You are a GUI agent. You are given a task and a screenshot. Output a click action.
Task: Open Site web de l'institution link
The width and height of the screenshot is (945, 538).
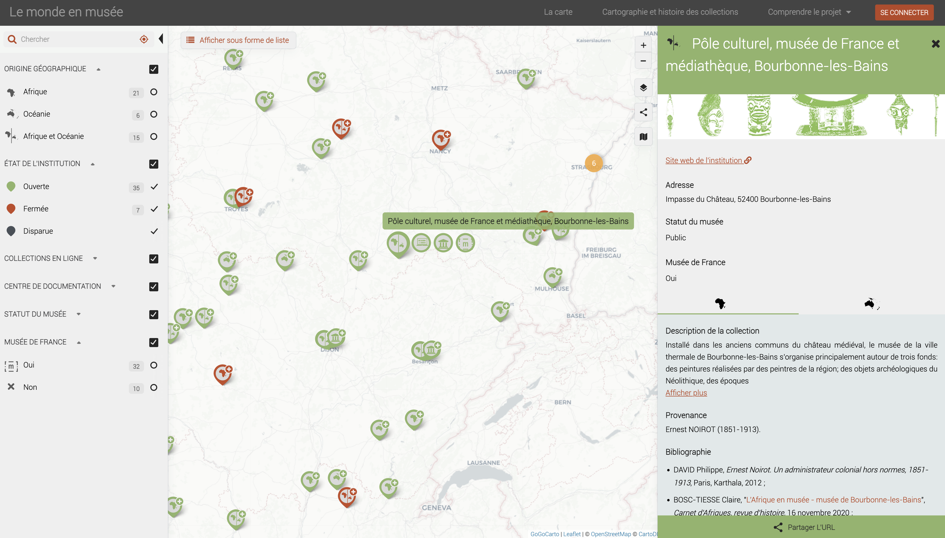click(x=708, y=160)
